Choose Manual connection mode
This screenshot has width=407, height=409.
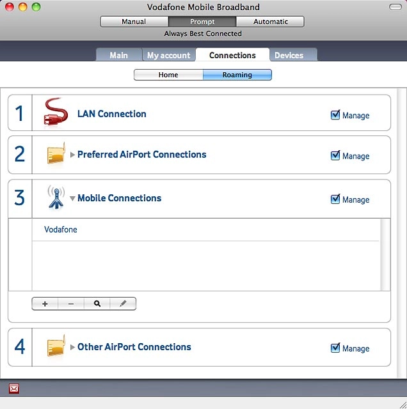click(134, 22)
